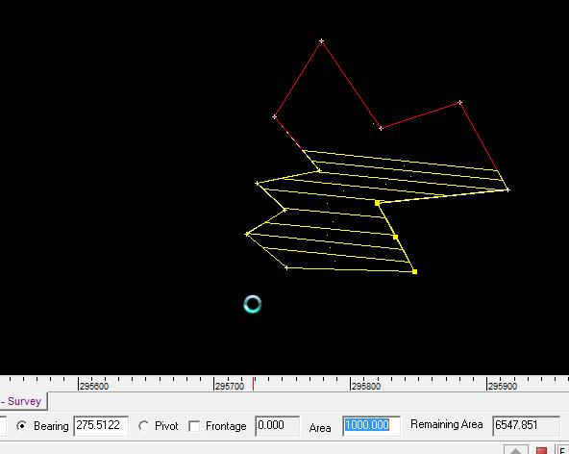Select the lowest yellow square handle
The image size is (569, 454).
[415, 271]
